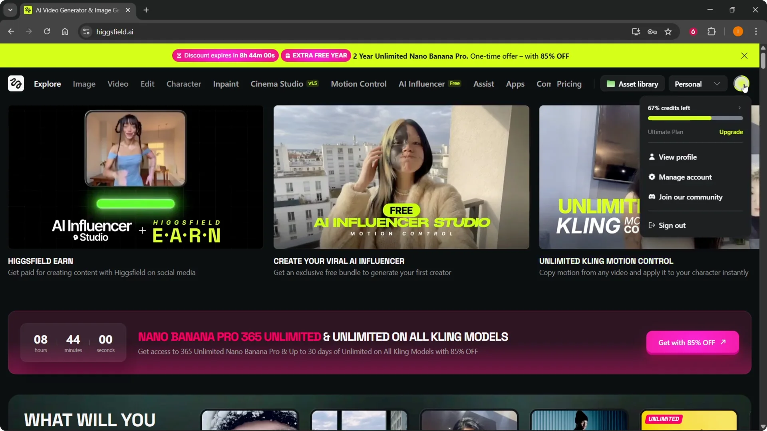Click the Higgsfield logo icon

[16, 84]
